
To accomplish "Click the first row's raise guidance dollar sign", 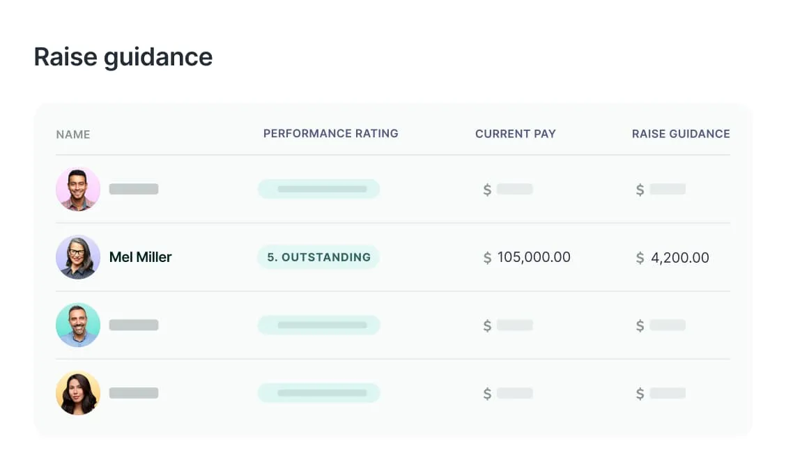I will pos(640,190).
